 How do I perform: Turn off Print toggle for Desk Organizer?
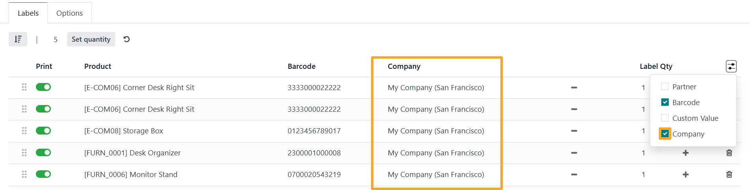click(x=43, y=152)
